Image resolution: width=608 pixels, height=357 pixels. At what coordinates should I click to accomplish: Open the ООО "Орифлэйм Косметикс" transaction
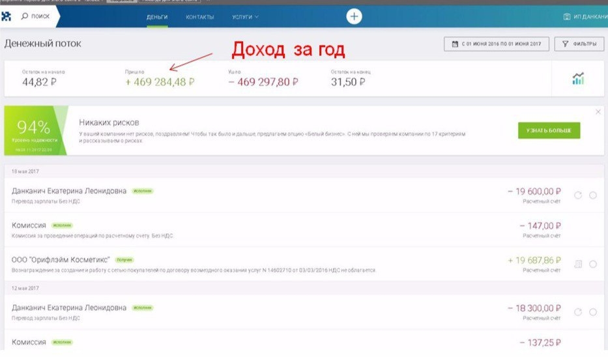(x=61, y=260)
